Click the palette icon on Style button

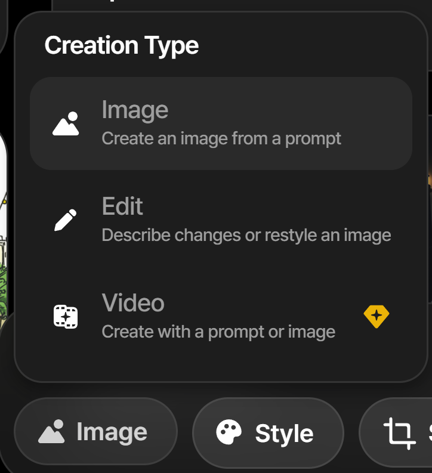229,432
